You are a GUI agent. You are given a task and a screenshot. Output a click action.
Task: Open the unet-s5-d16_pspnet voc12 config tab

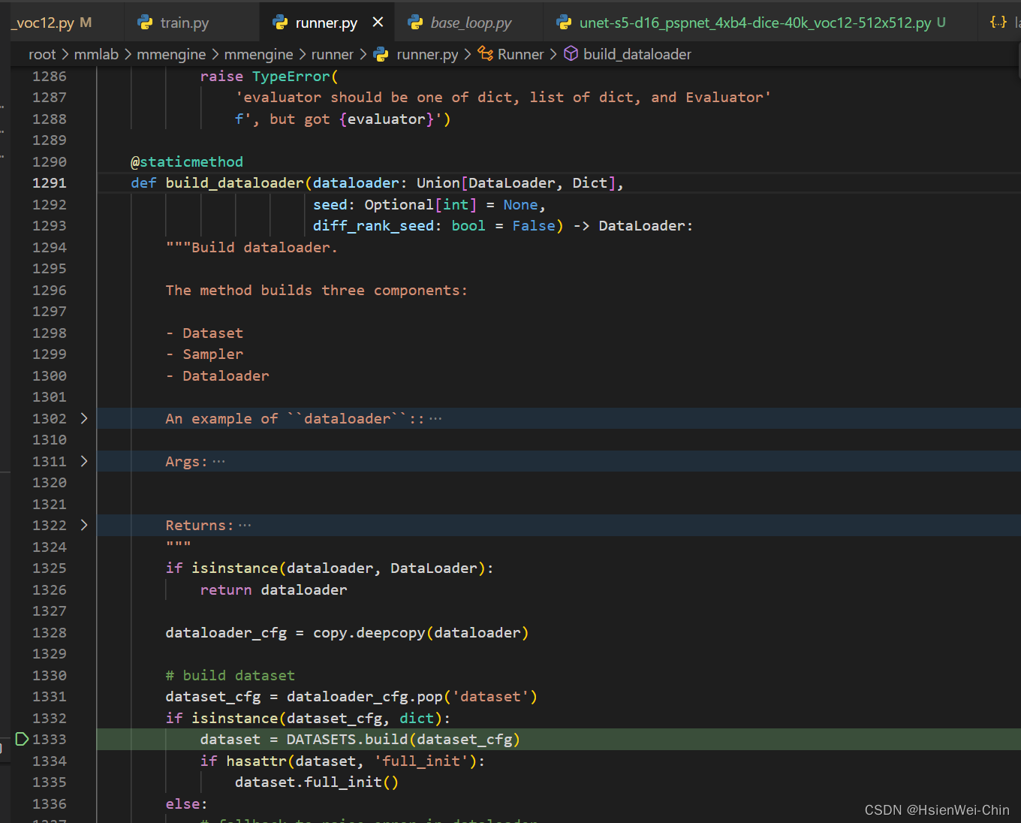click(x=755, y=23)
